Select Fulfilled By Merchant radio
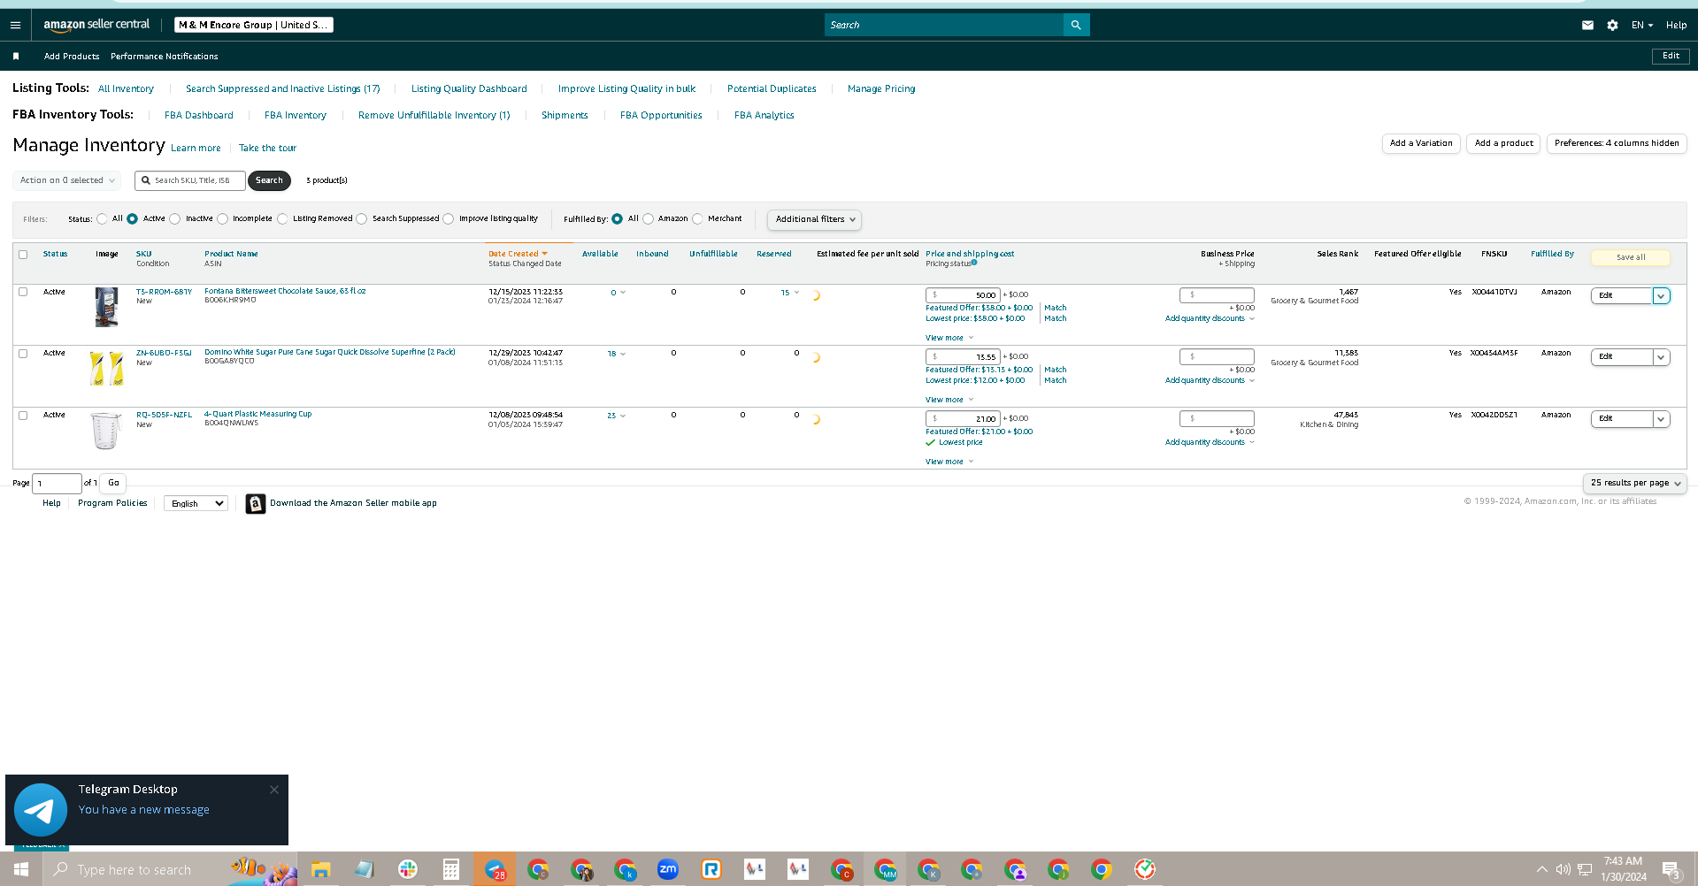Screen dimensions: 1698x886 (x=698, y=219)
